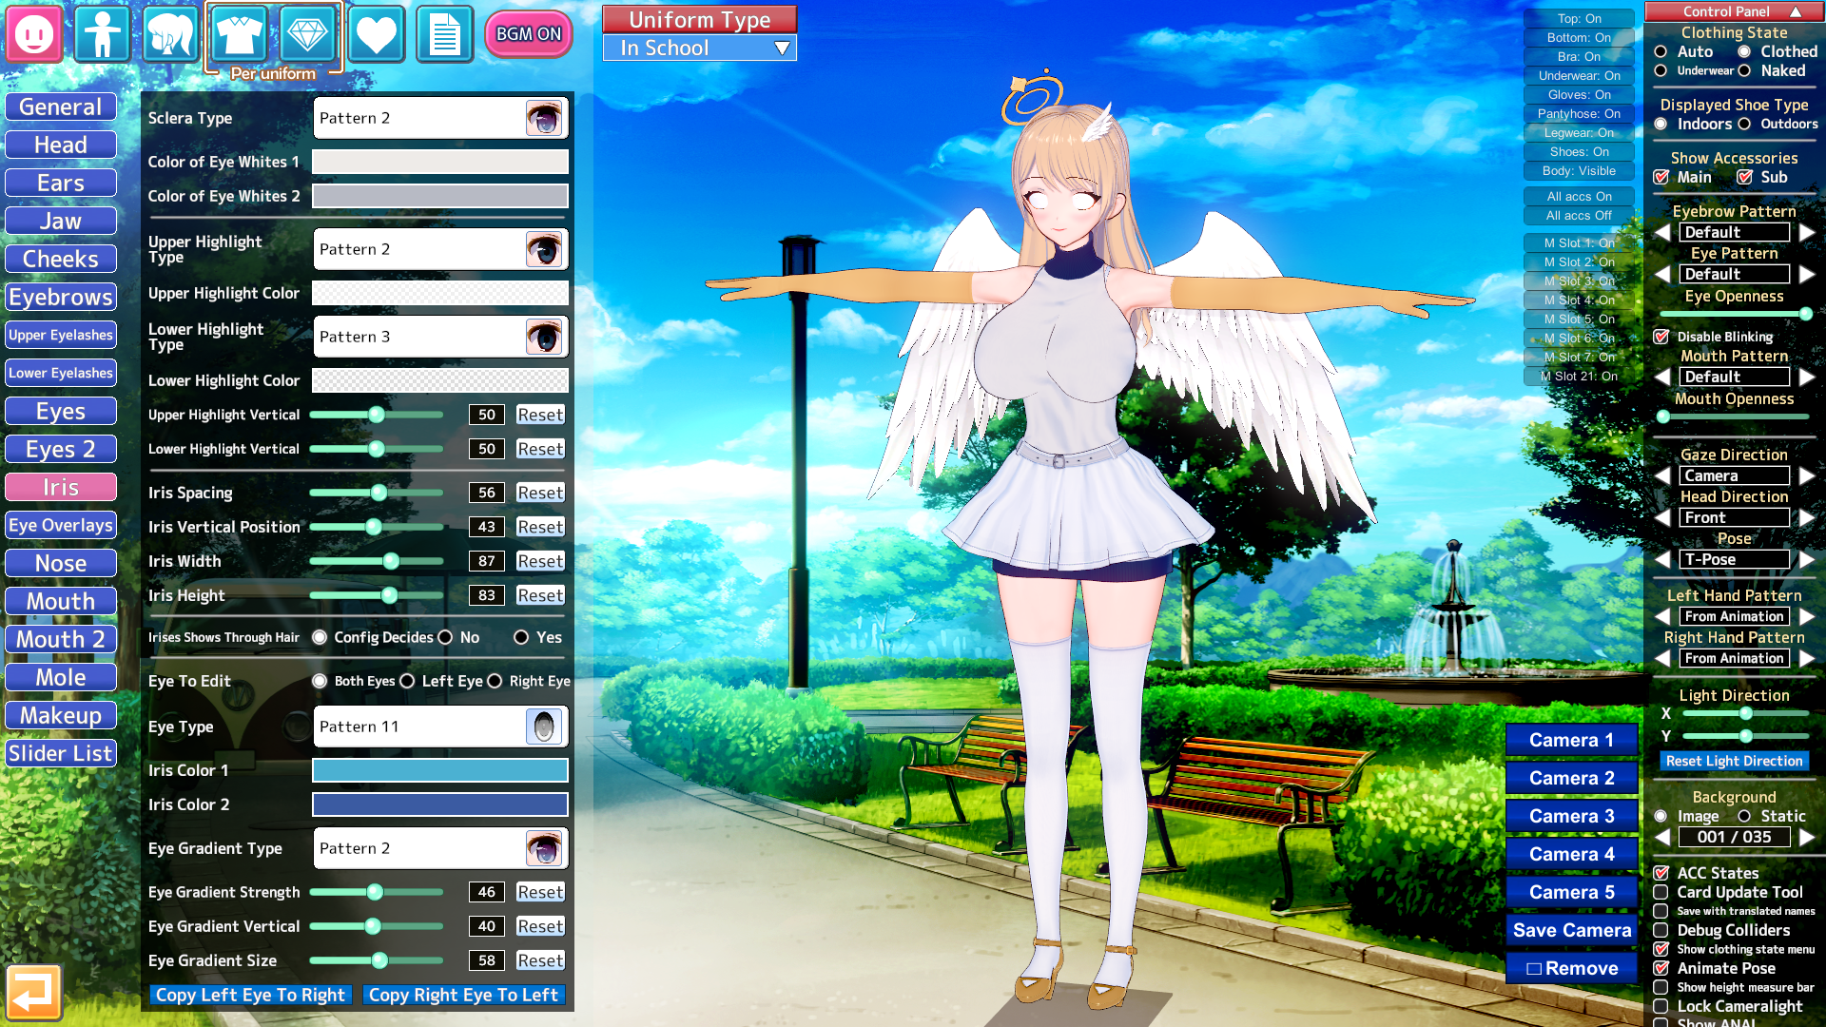Open the Makeup tab

(x=61, y=715)
